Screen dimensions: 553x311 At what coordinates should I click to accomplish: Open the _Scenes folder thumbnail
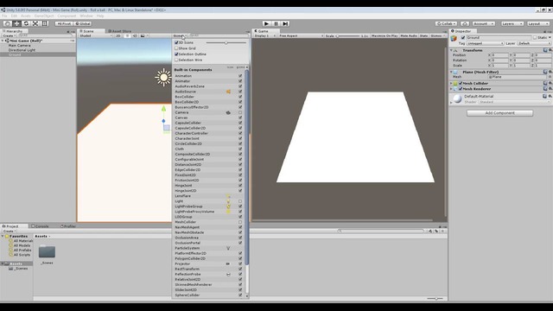pos(47,251)
